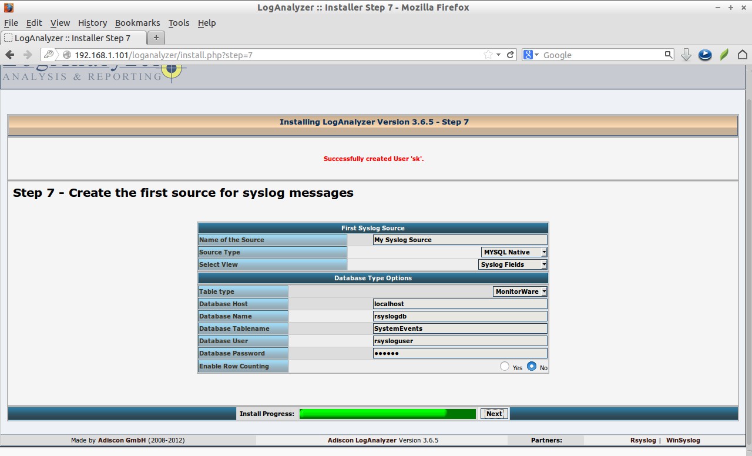Go to the Home page icon
Image resolution: width=752 pixels, height=456 pixels.
(x=743, y=55)
